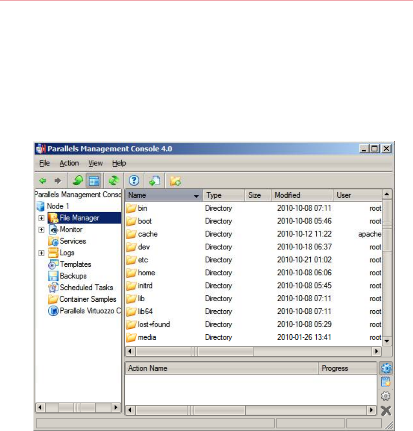
Task: Select the initrd folder icon
Action: pyautogui.click(x=131, y=286)
